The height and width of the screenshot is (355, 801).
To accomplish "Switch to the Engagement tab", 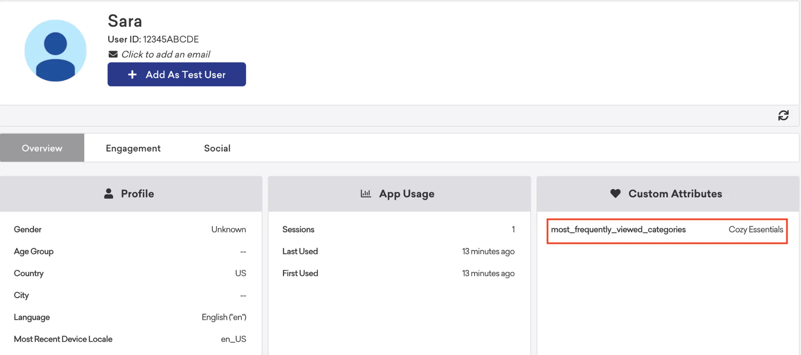I will pos(133,148).
